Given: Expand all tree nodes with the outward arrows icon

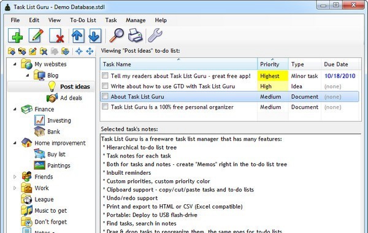Looking at the screenshot, I should point(90,51).
